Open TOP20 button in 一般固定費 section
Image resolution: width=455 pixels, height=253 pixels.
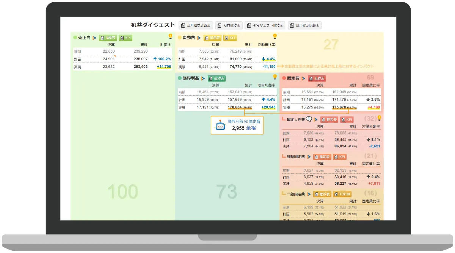pyautogui.click(x=342, y=194)
